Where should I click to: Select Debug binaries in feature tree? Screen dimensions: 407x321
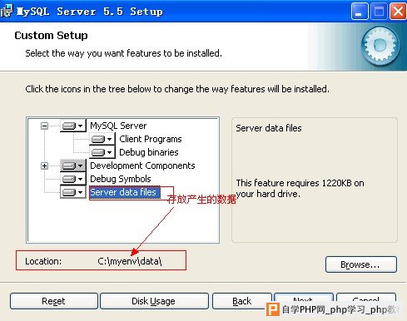pos(149,152)
